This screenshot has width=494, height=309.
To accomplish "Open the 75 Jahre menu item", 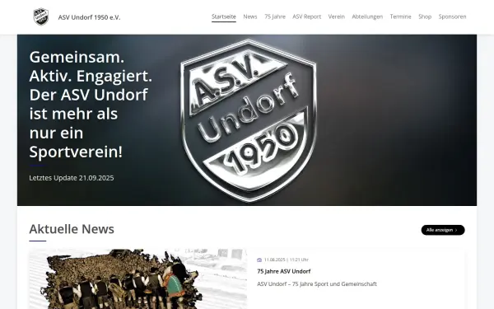I will coord(275,16).
